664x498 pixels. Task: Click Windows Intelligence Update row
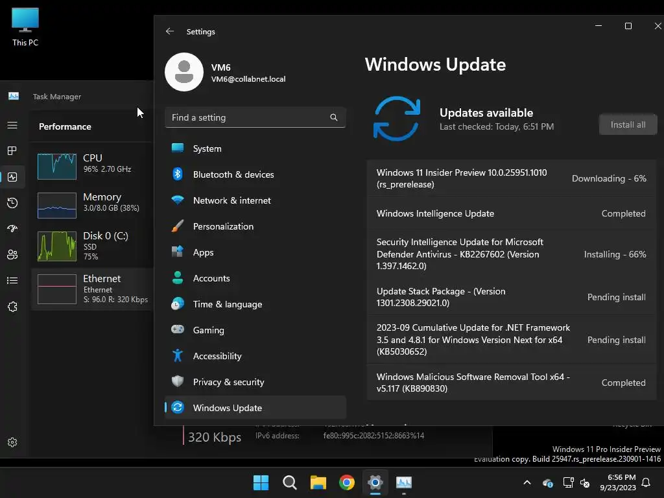coord(512,213)
